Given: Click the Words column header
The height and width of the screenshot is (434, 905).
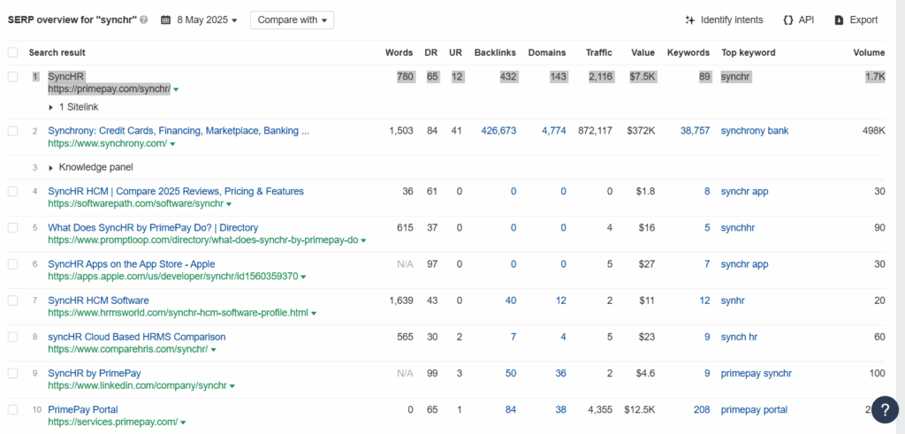Looking at the screenshot, I should pyautogui.click(x=399, y=52).
